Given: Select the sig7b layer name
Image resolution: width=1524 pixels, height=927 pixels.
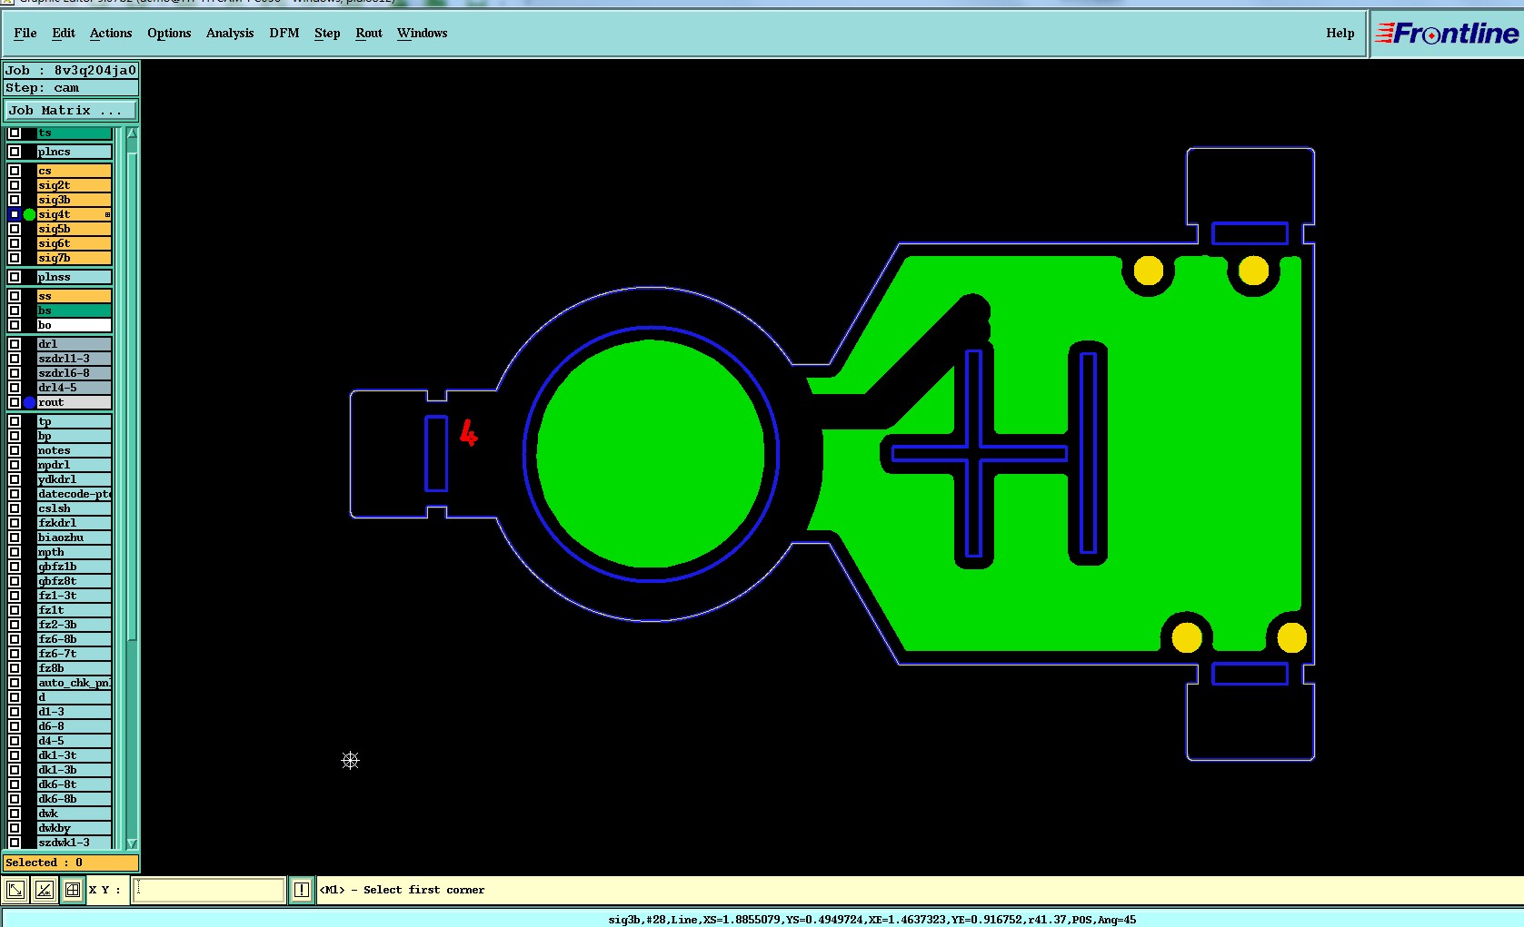Looking at the screenshot, I should pyautogui.click(x=75, y=258).
